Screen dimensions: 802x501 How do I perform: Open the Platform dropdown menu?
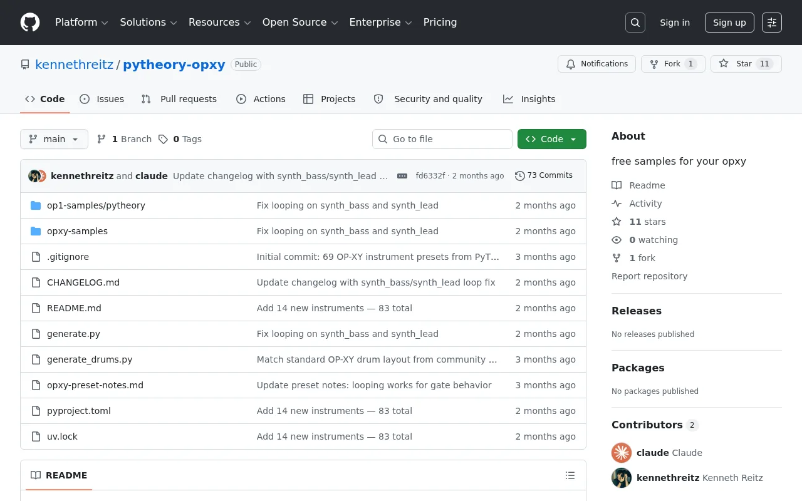pos(81,23)
